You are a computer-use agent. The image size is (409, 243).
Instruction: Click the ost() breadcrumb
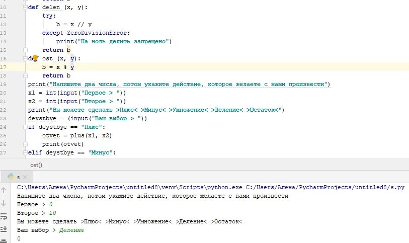36,165
